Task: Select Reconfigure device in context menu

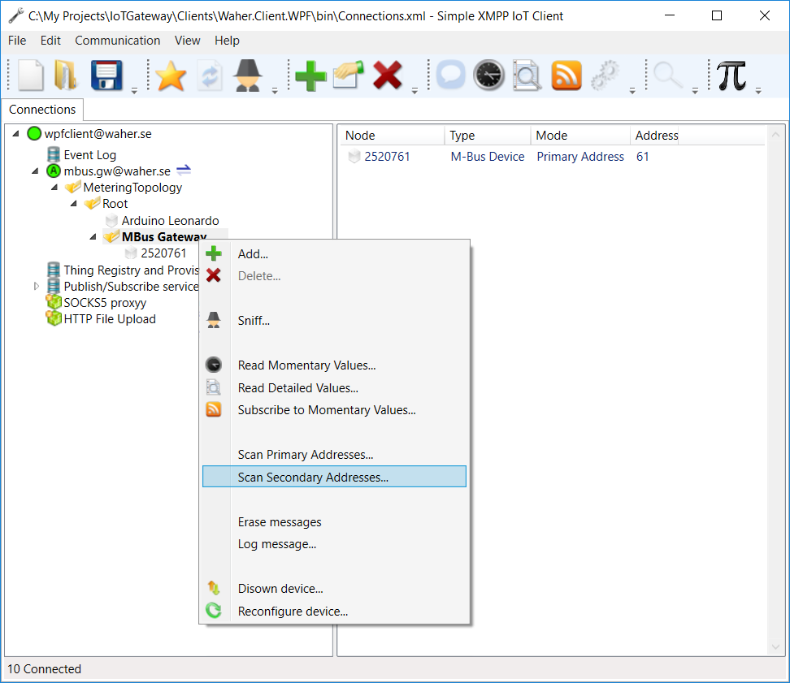Action: click(x=293, y=612)
